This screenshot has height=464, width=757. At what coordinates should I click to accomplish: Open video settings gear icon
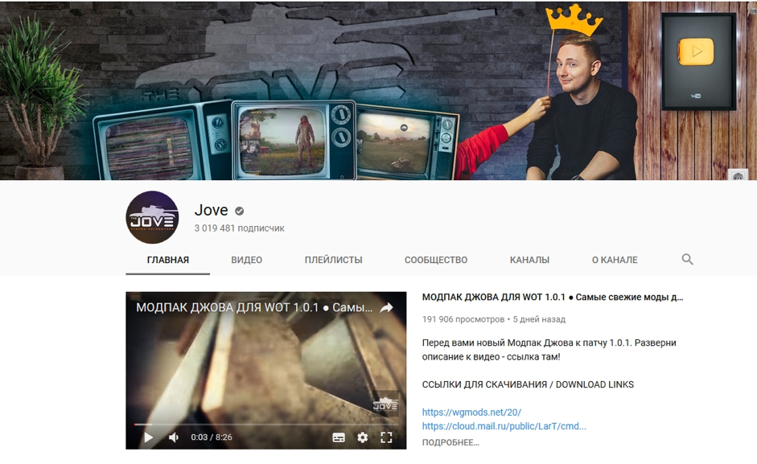point(363,437)
